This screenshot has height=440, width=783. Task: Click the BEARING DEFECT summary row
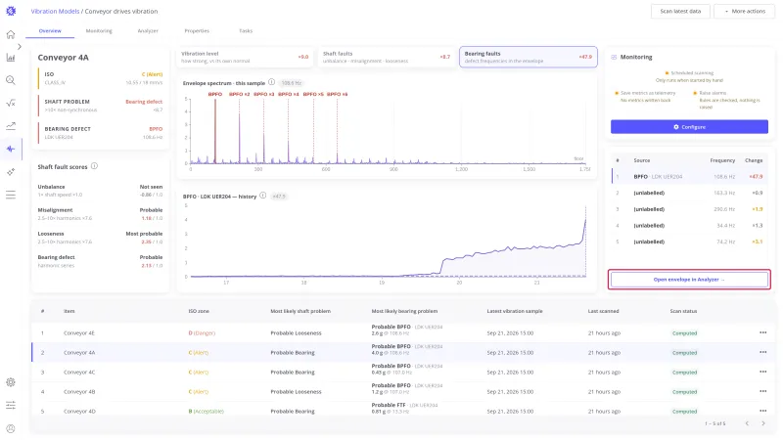click(101, 133)
